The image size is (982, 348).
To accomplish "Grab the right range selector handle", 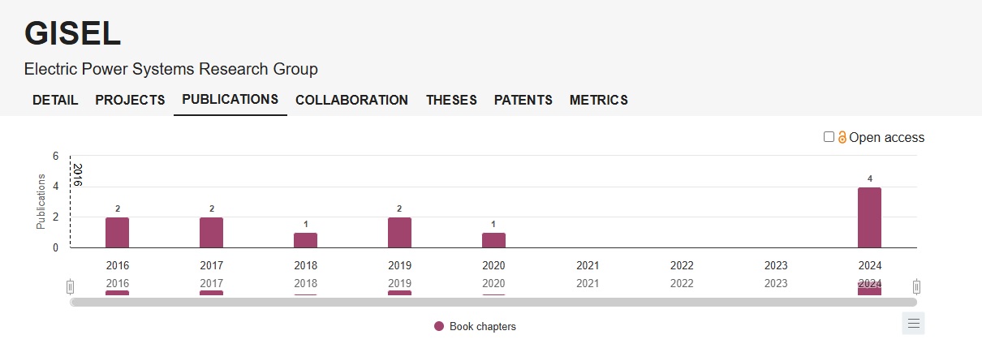I will tap(916, 286).
